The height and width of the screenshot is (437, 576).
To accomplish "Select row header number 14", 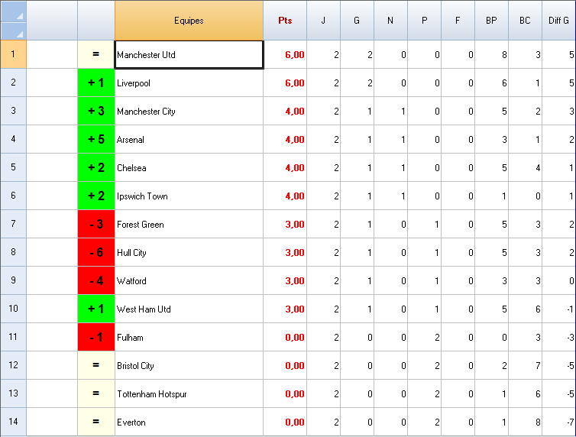I will click(x=13, y=422).
